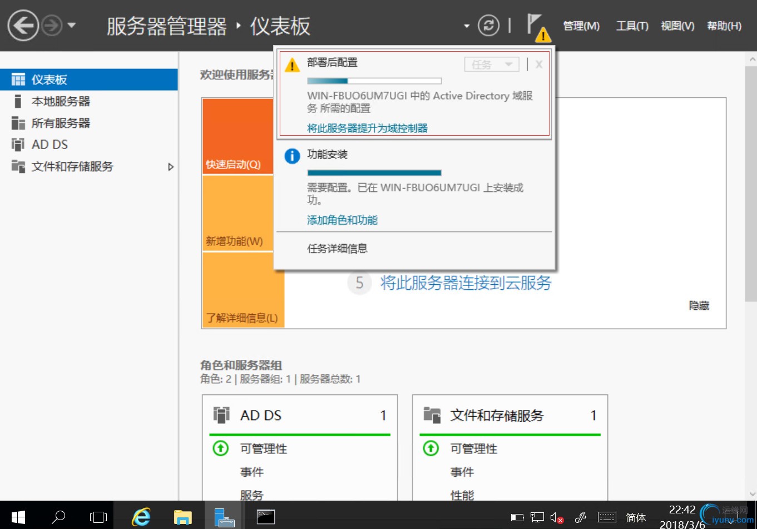This screenshot has width=757, height=529.
Task: Click the greyed forward arrow button
Action: (52, 26)
